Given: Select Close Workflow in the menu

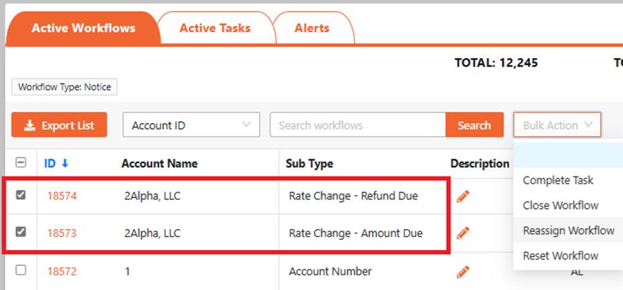Looking at the screenshot, I should [561, 205].
